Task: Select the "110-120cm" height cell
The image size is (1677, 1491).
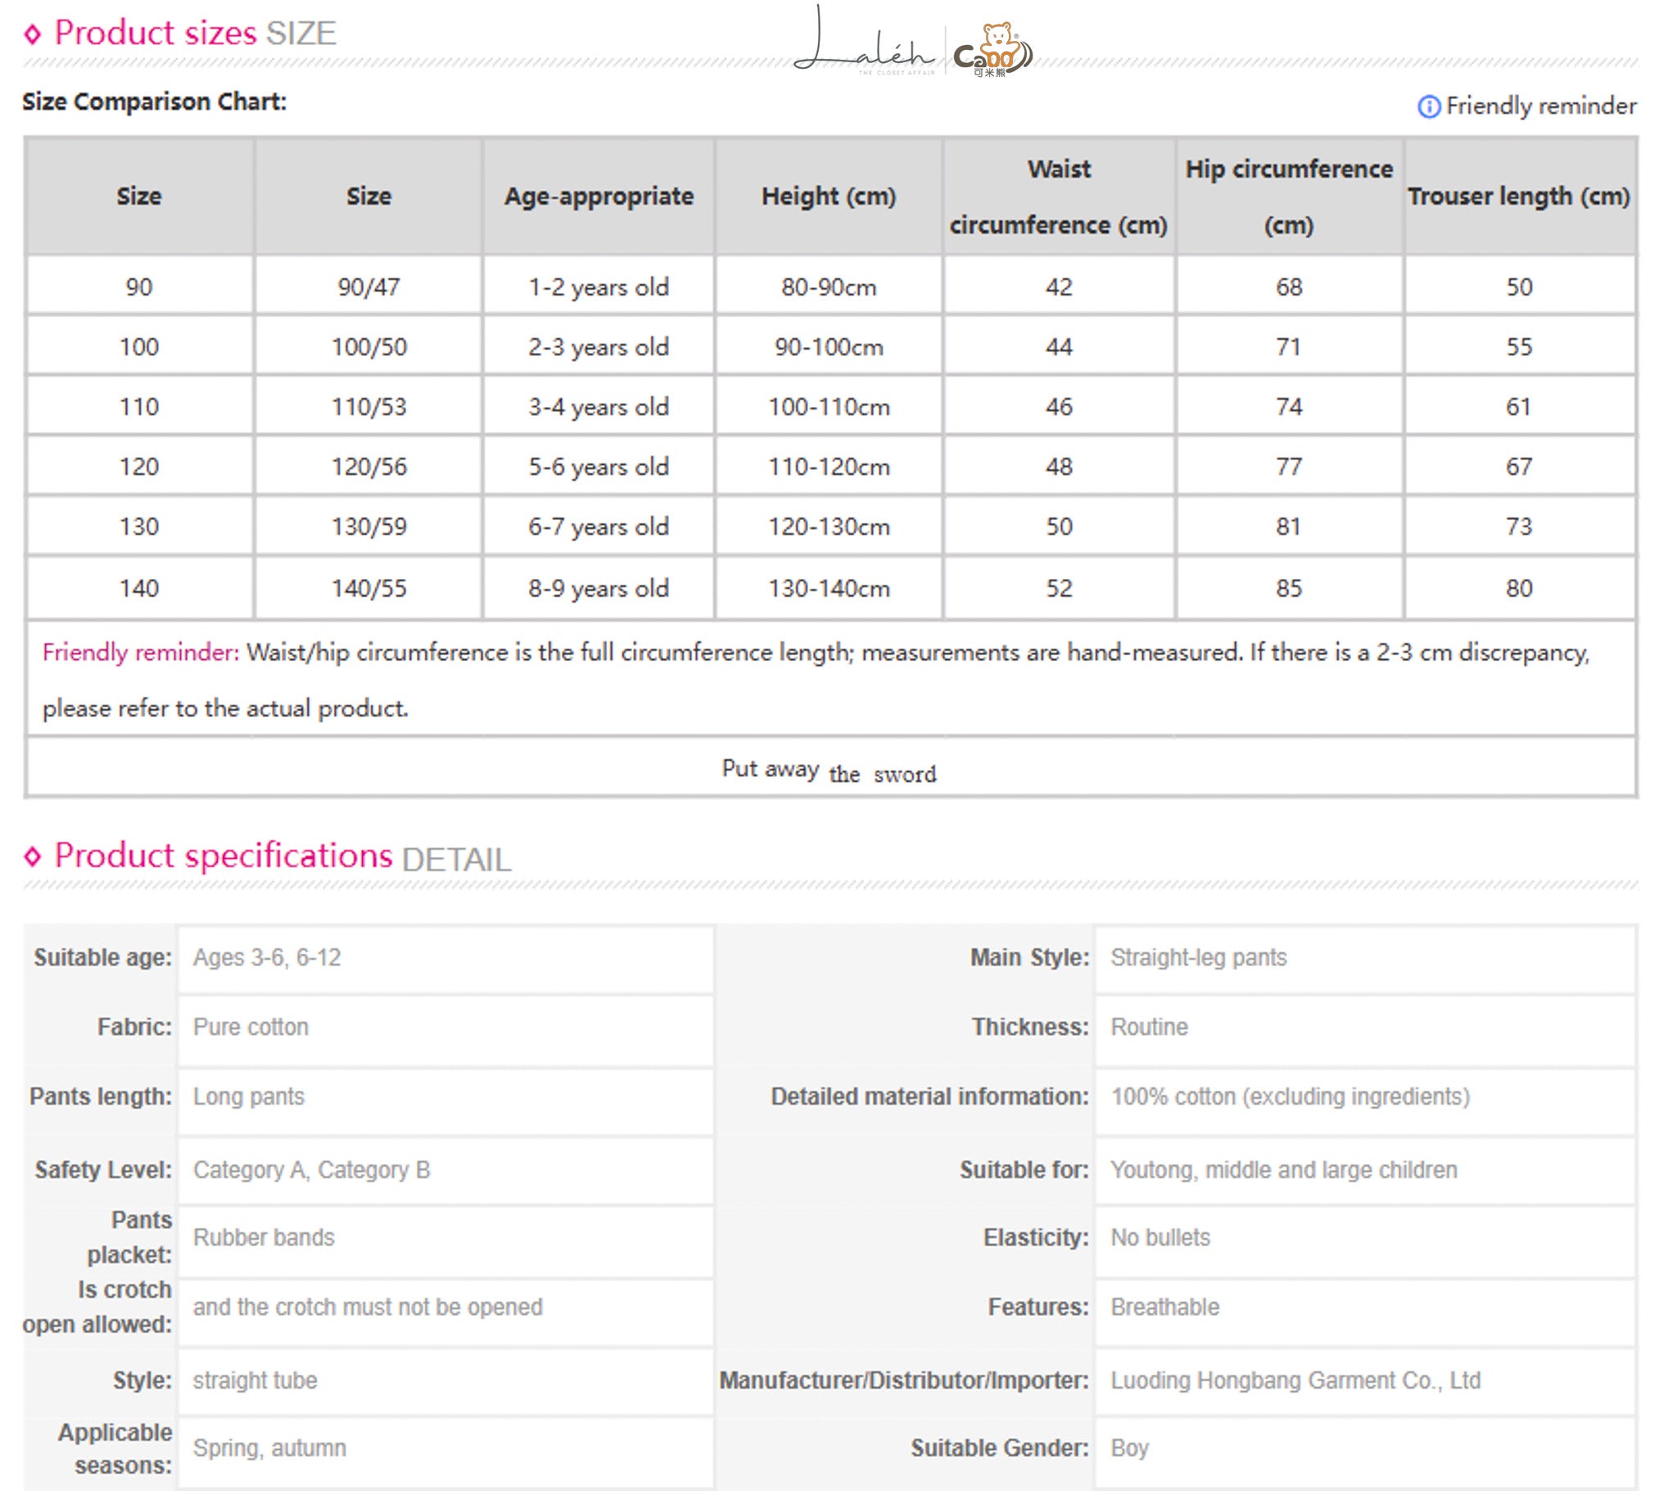Action: click(x=829, y=467)
